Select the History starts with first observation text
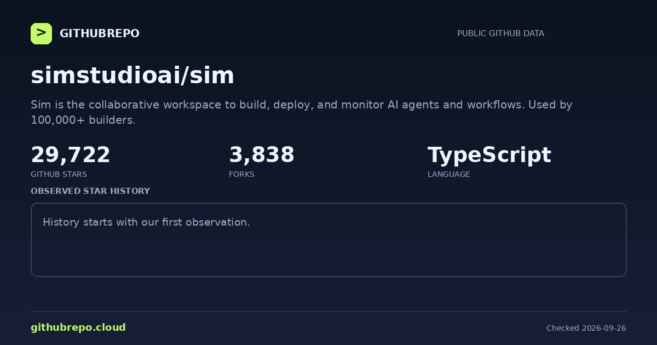This screenshot has height=345, width=657. 146,222
